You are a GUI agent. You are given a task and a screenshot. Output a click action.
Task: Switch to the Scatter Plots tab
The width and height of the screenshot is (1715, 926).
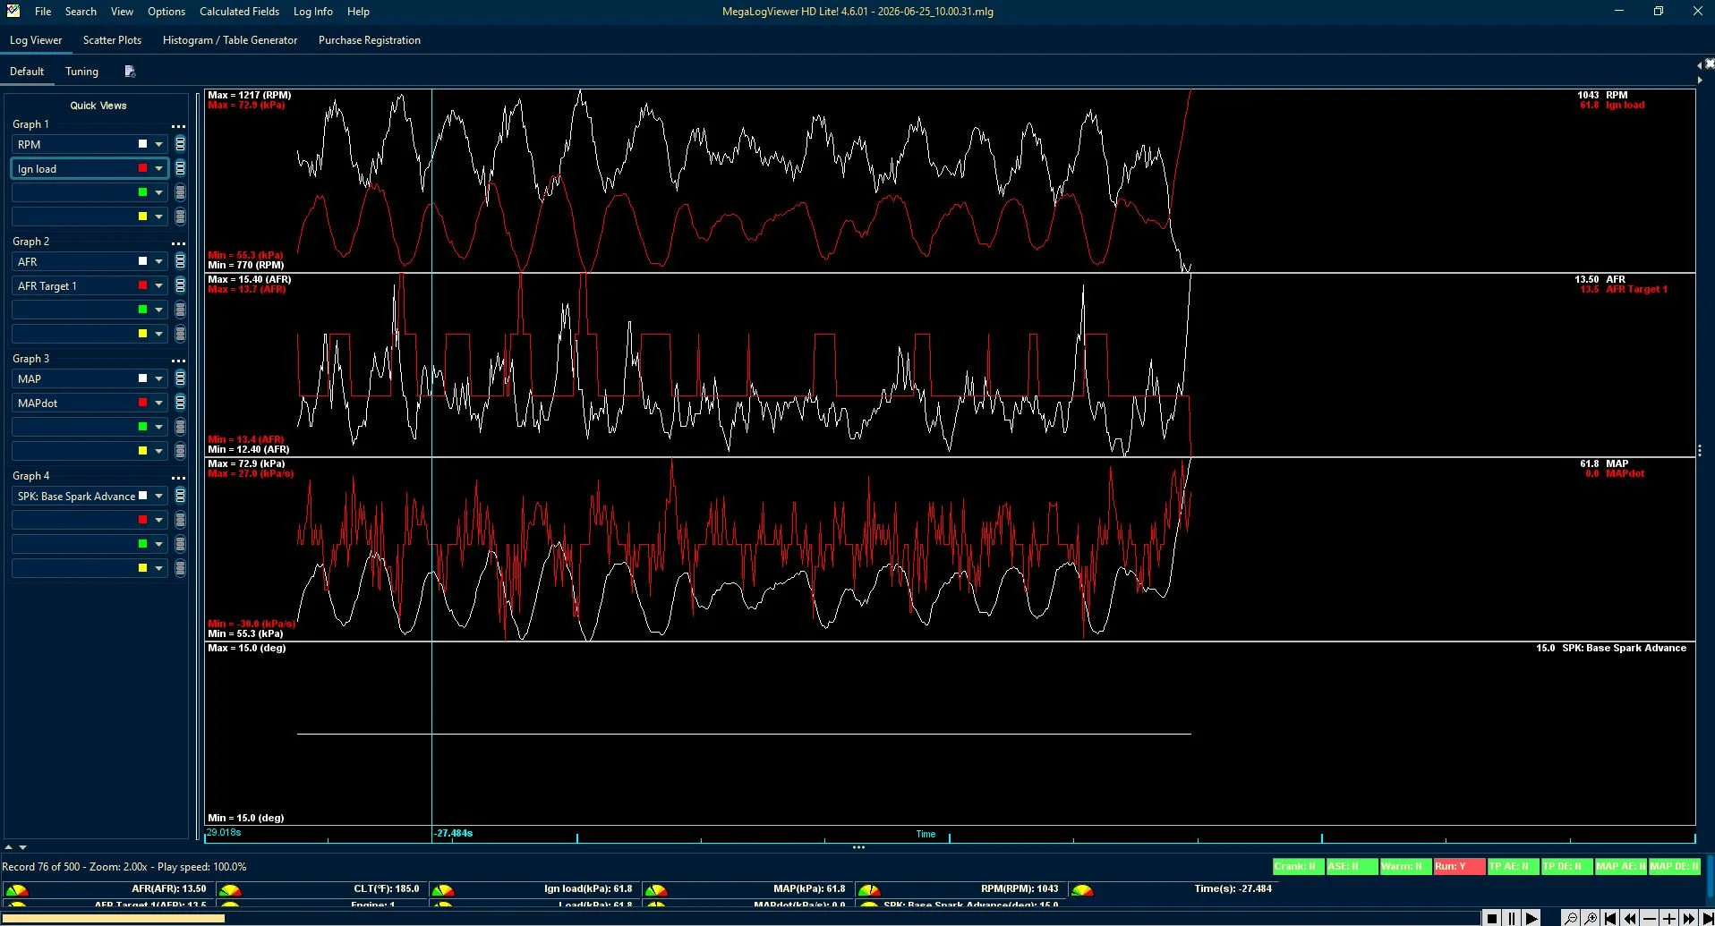pyautogui.click(x=112, y=40)
